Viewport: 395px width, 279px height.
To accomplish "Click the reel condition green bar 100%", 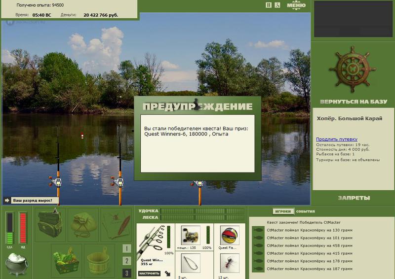I will coord(208,235).
